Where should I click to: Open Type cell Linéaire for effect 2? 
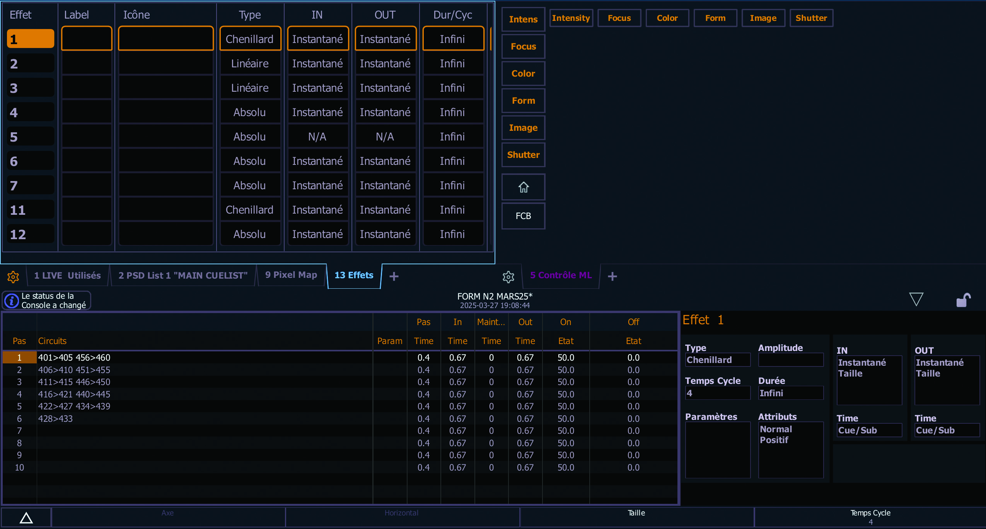[x=250, y=63]
